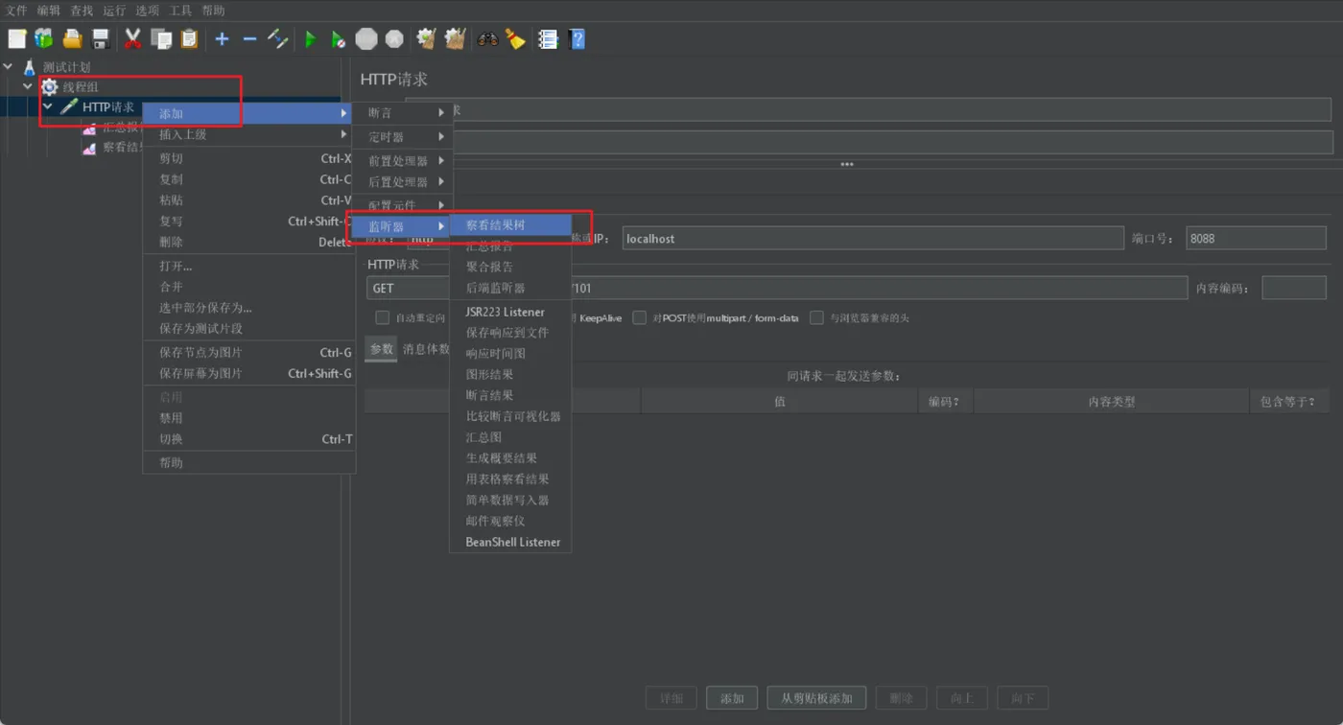
Task: Click the Save floppy disk icon
Action: pos(101,39)
